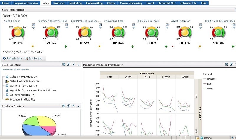The height and width of the screenshot is (140, 236).
Task: Minimize the Producer Clusters portlet
Action: (x=78, y=106)
